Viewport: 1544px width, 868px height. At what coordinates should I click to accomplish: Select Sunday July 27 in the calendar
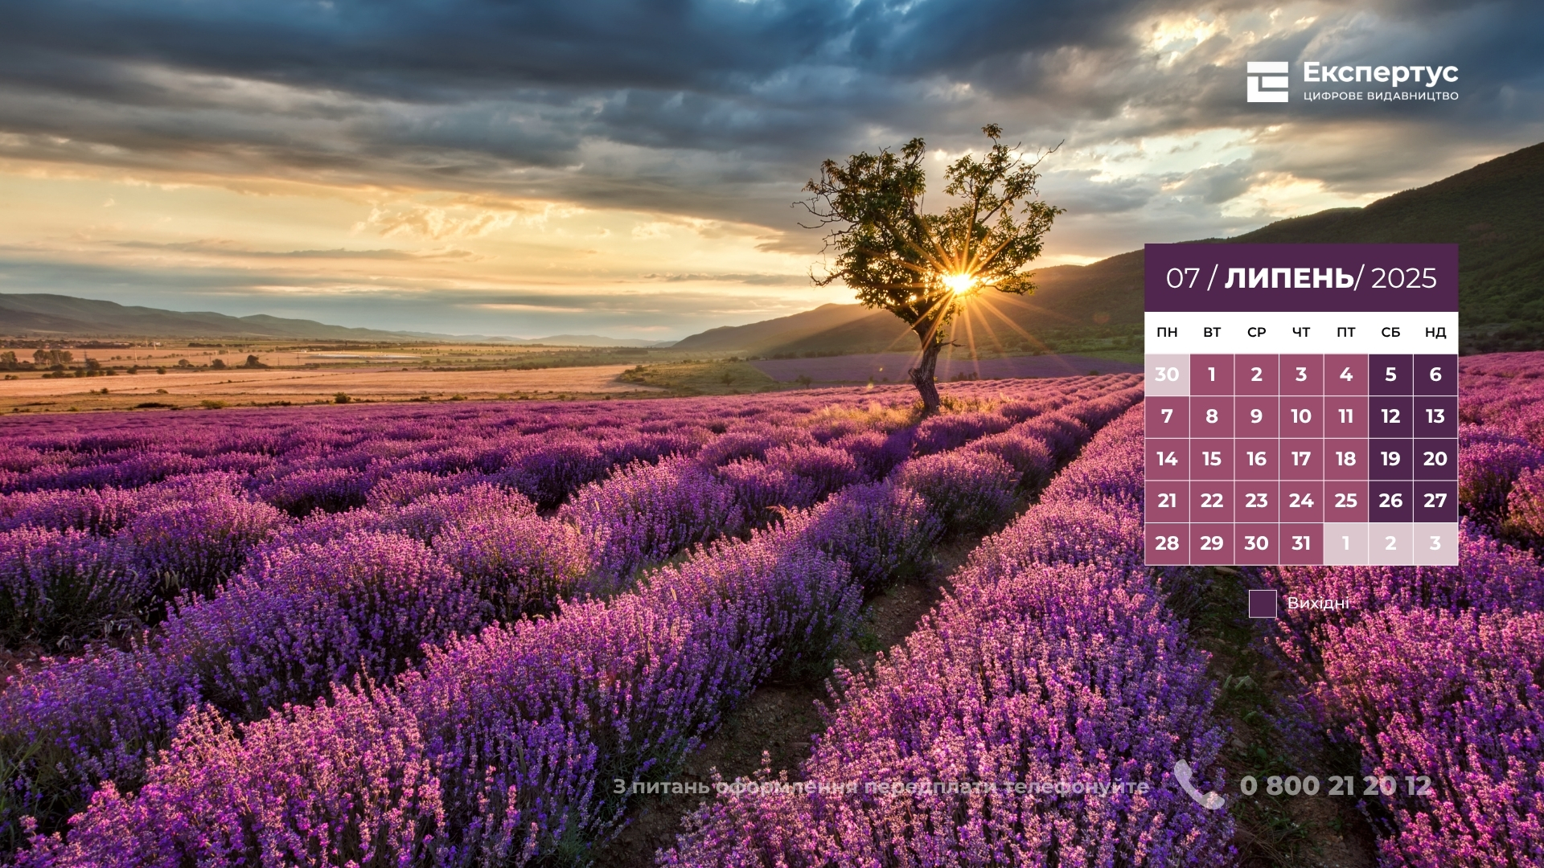pyautogui.click(x=1435, y=501)
